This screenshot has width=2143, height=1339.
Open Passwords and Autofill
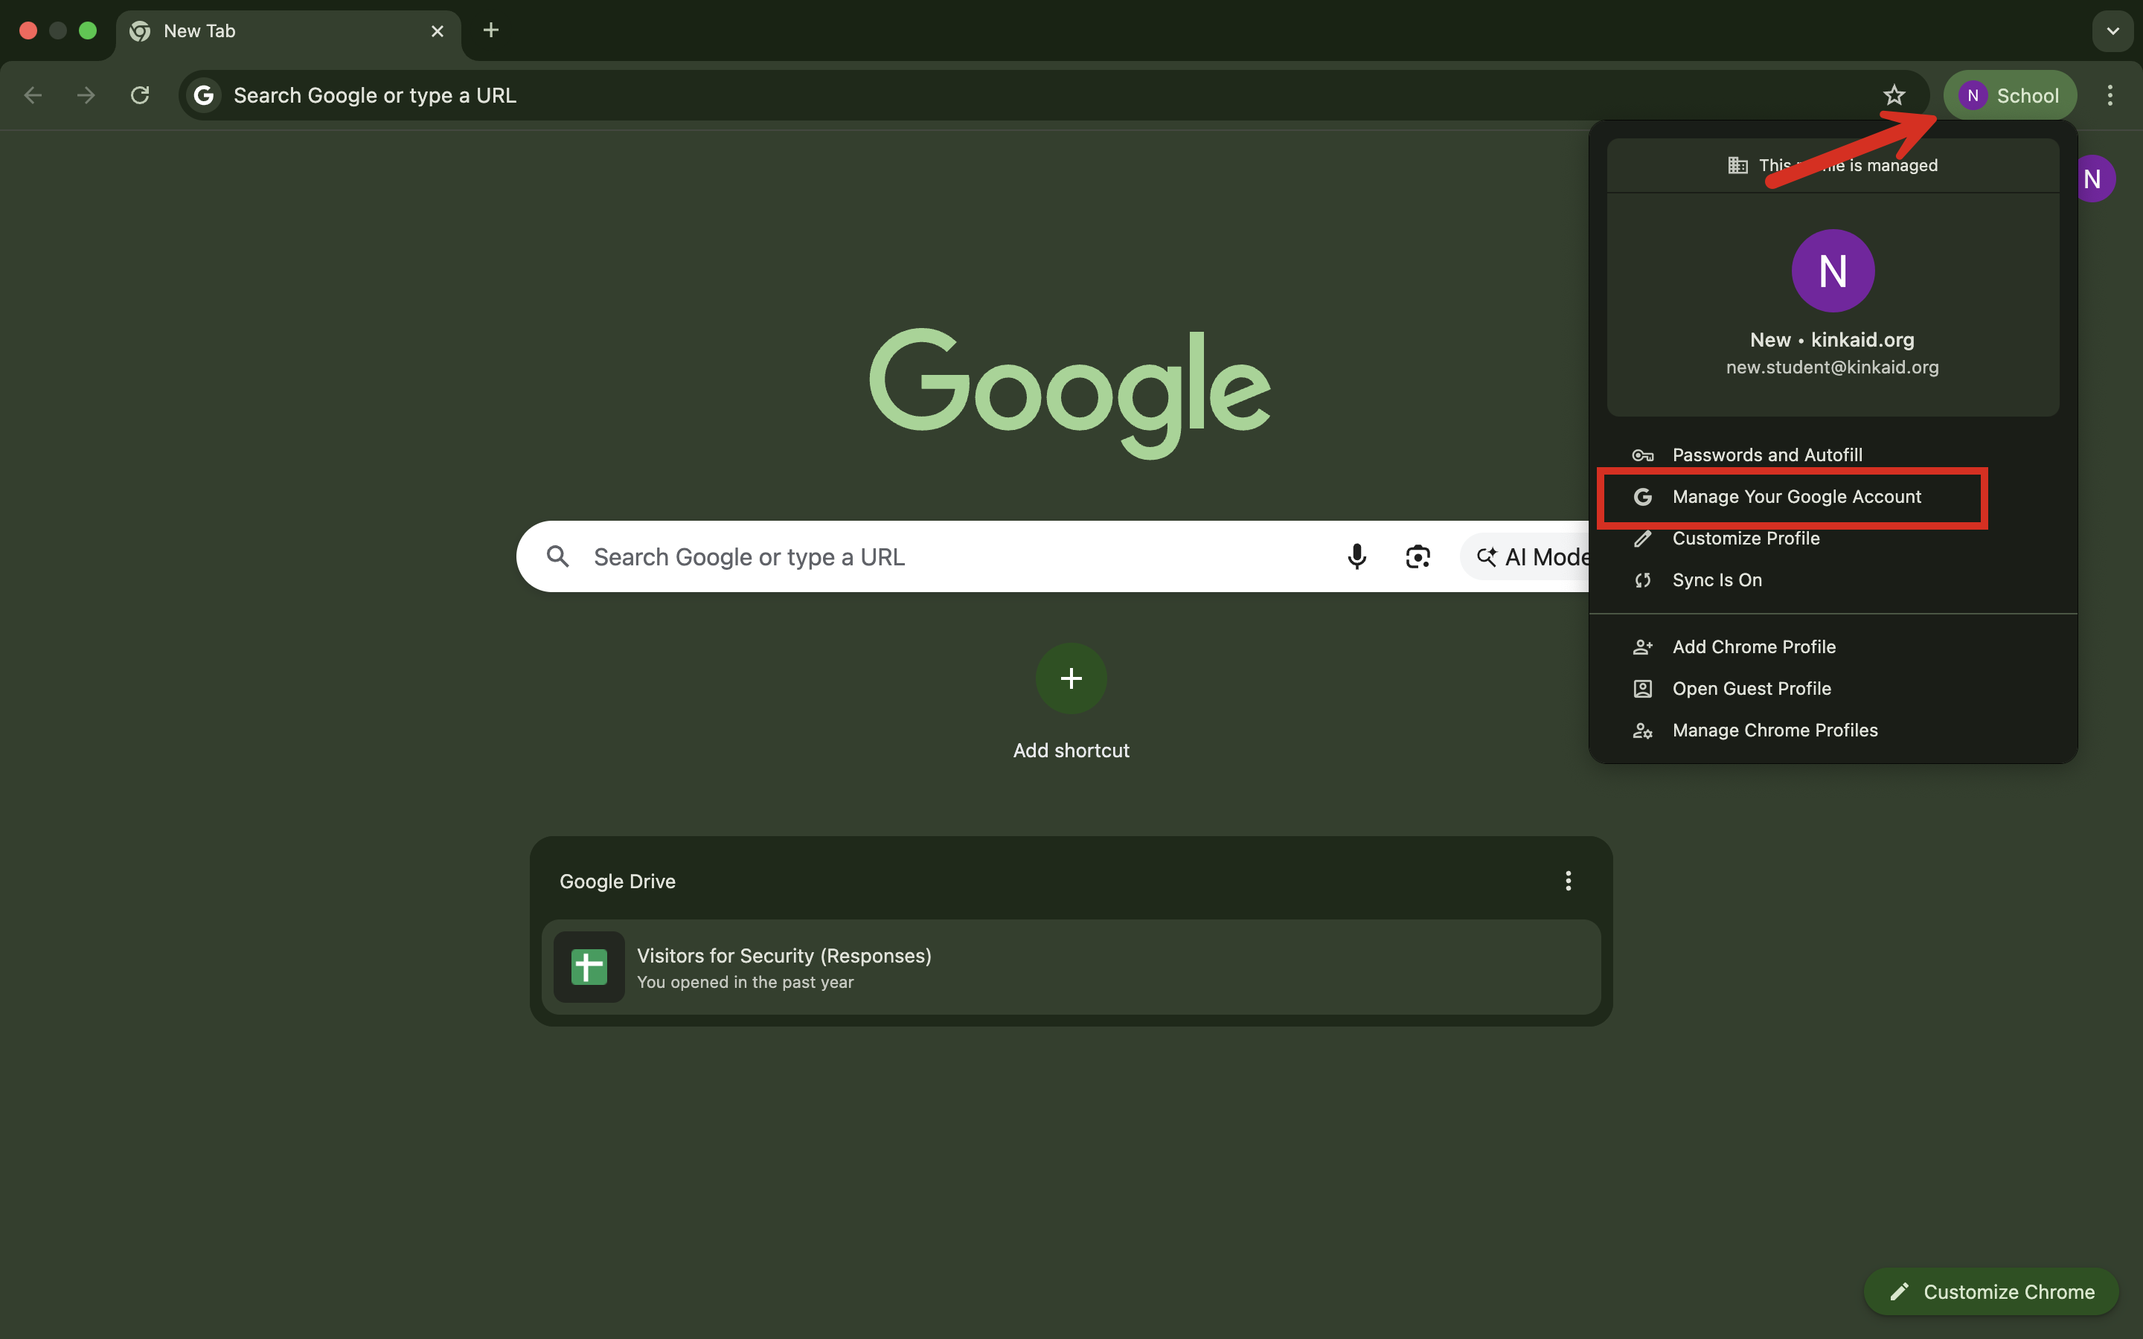[x=1766, y=455]
